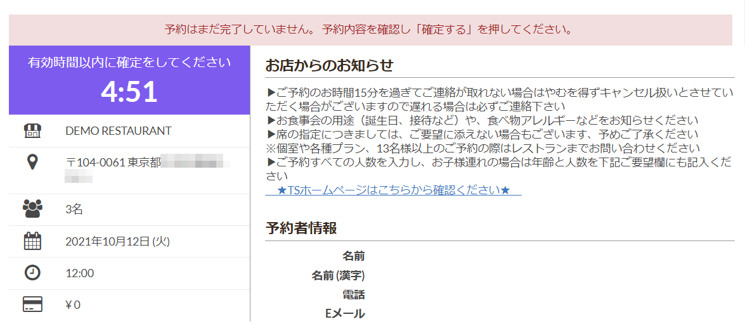
Task: Click the clock time icon
Action: point(32,273)
